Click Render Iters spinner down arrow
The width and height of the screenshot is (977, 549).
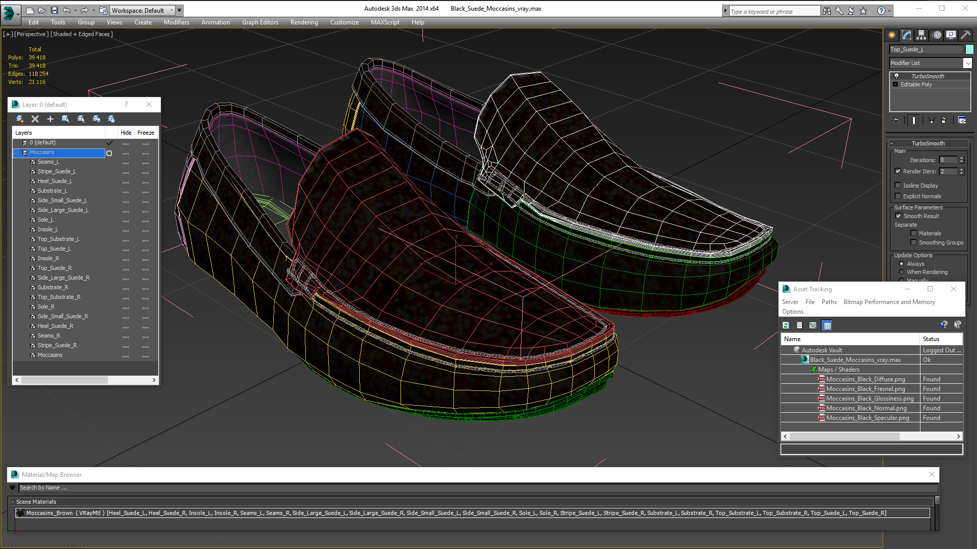click(961, 173)
